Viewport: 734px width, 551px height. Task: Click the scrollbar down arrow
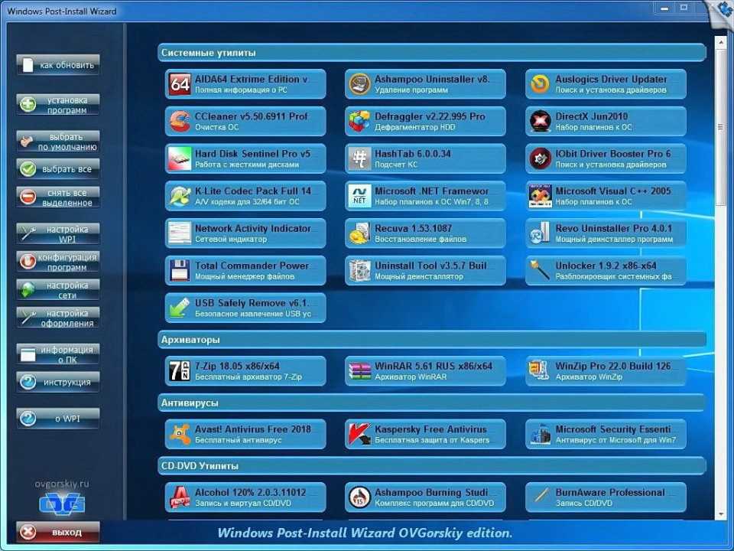click(x=720, y=515)
